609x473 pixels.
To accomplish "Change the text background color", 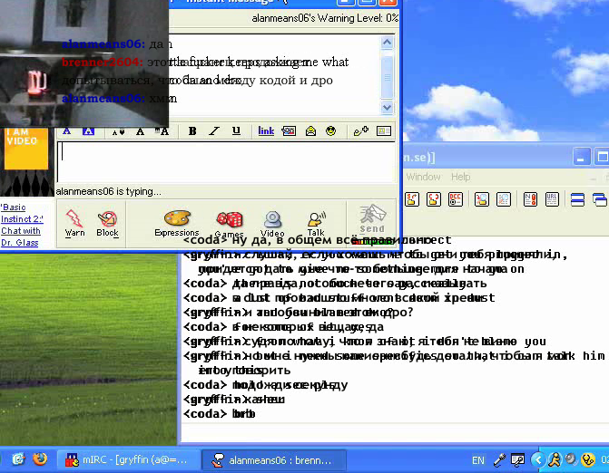I will (x=89, y=131).
